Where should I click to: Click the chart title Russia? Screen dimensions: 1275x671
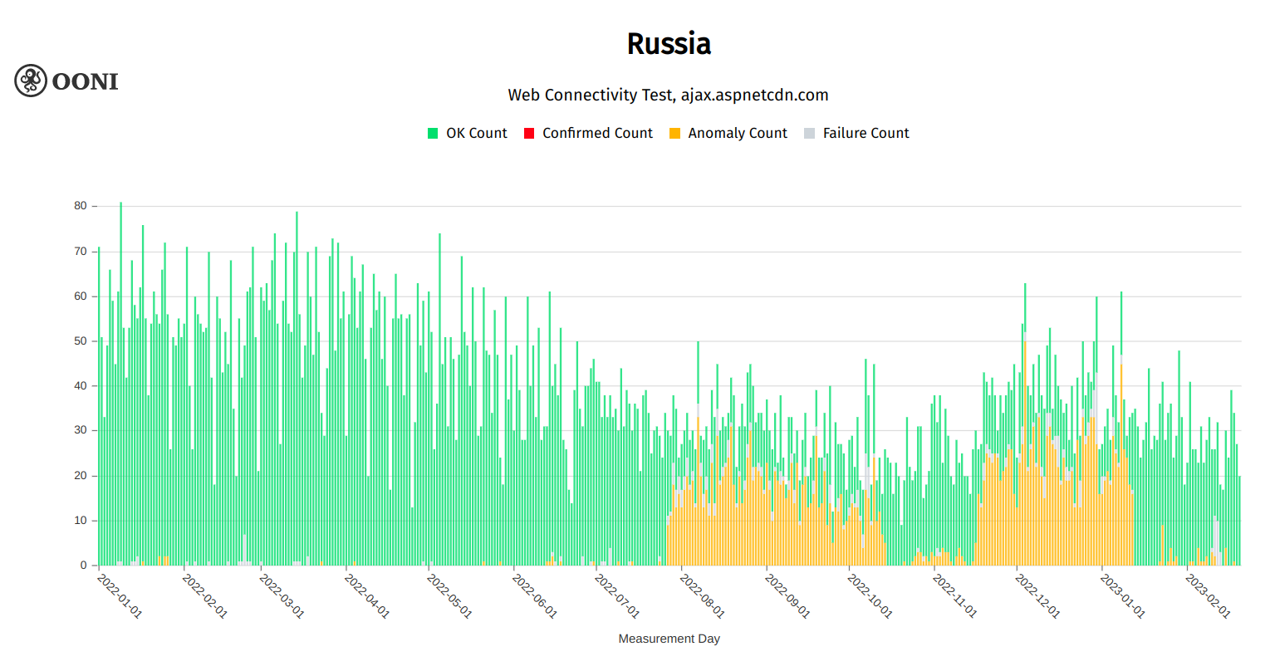pos(669,43)
